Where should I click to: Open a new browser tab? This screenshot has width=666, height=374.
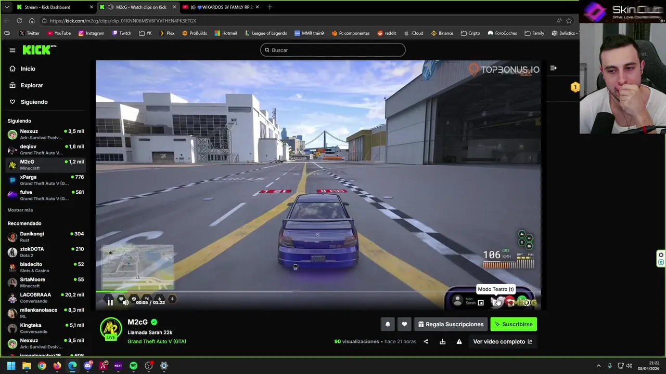click(x=270, y=7)
